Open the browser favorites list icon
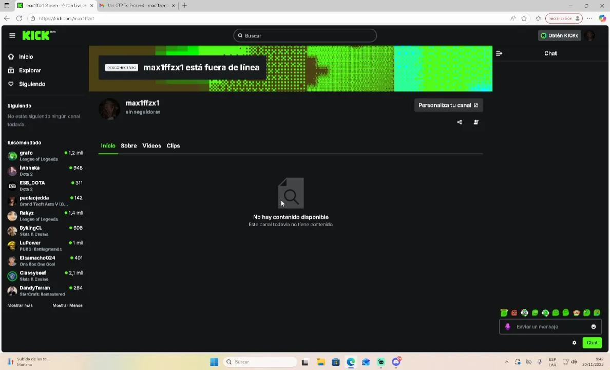 (x=539, y=18)
